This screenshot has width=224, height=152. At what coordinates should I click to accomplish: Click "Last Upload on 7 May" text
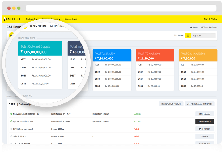[60, 121]
